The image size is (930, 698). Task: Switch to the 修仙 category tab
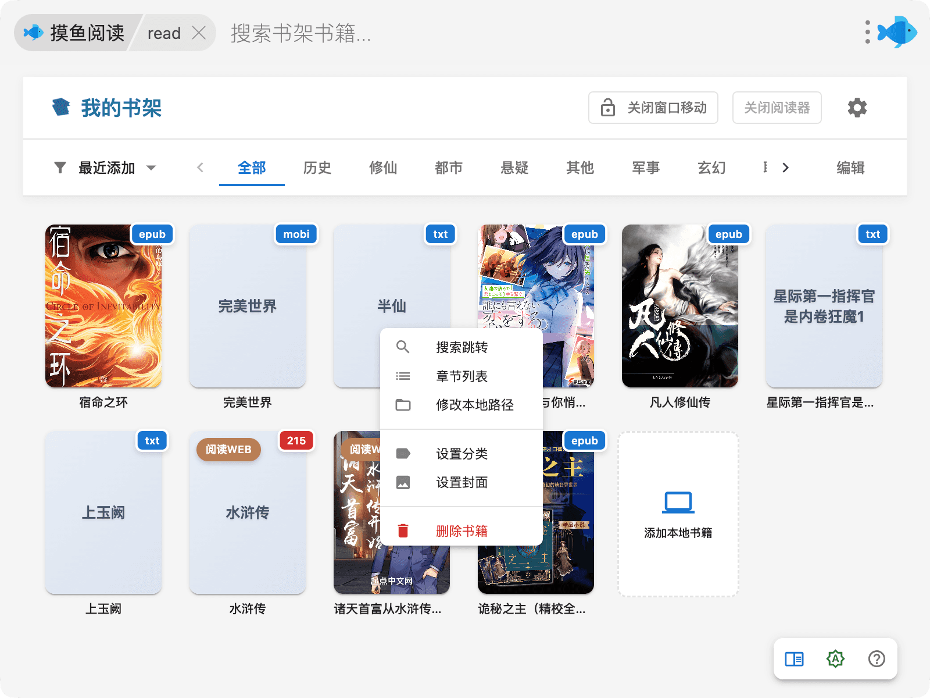click(383, 168)
